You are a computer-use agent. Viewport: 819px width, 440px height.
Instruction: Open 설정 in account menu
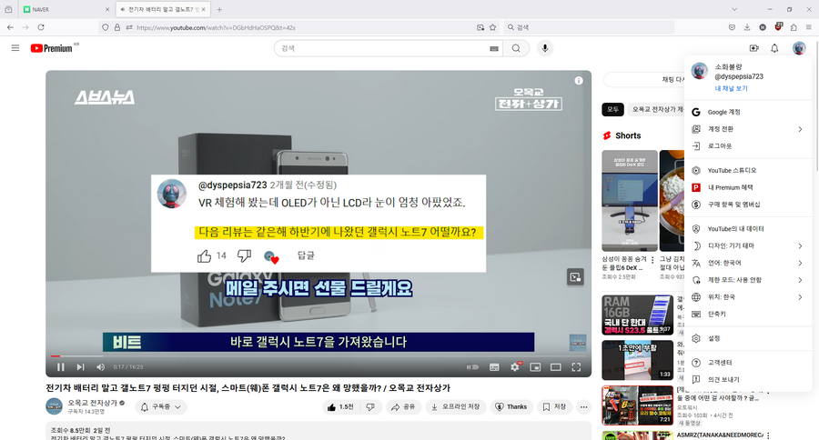tap(747, 338)
